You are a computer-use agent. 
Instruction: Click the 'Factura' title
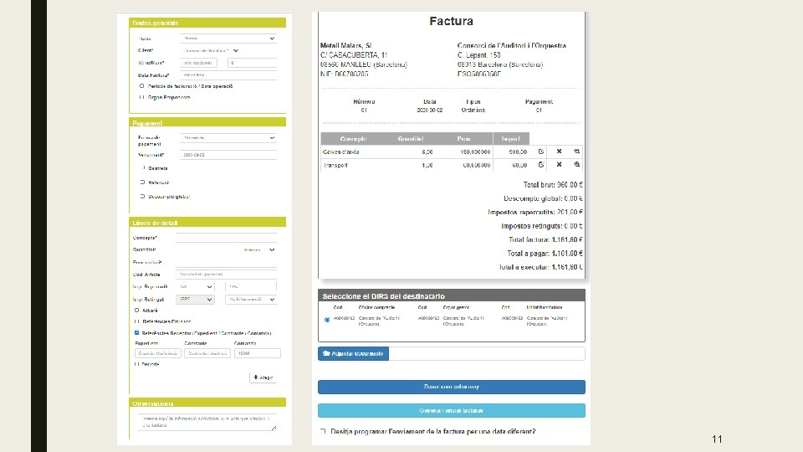click(x=451, y=21)
